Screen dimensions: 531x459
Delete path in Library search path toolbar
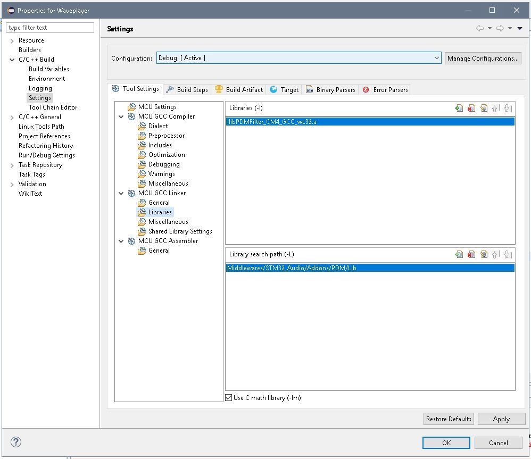pos(471,254)
